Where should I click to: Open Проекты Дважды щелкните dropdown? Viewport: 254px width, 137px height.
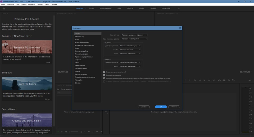[x=130, y=62]
